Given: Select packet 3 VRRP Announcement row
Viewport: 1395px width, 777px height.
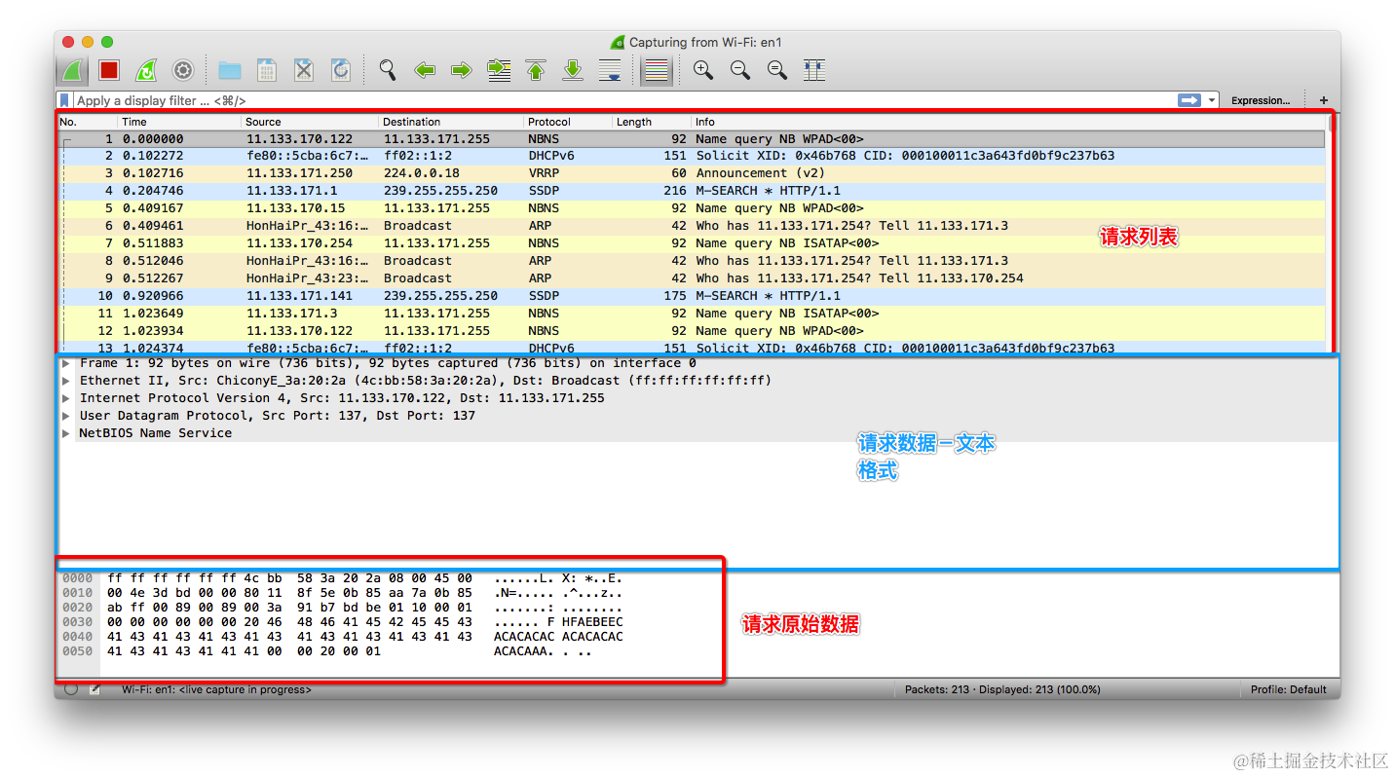Looking at the screenshot, I should [692, 173].
